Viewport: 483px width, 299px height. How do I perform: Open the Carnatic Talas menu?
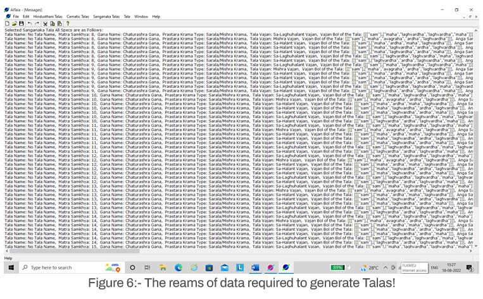tap(78, 16)
